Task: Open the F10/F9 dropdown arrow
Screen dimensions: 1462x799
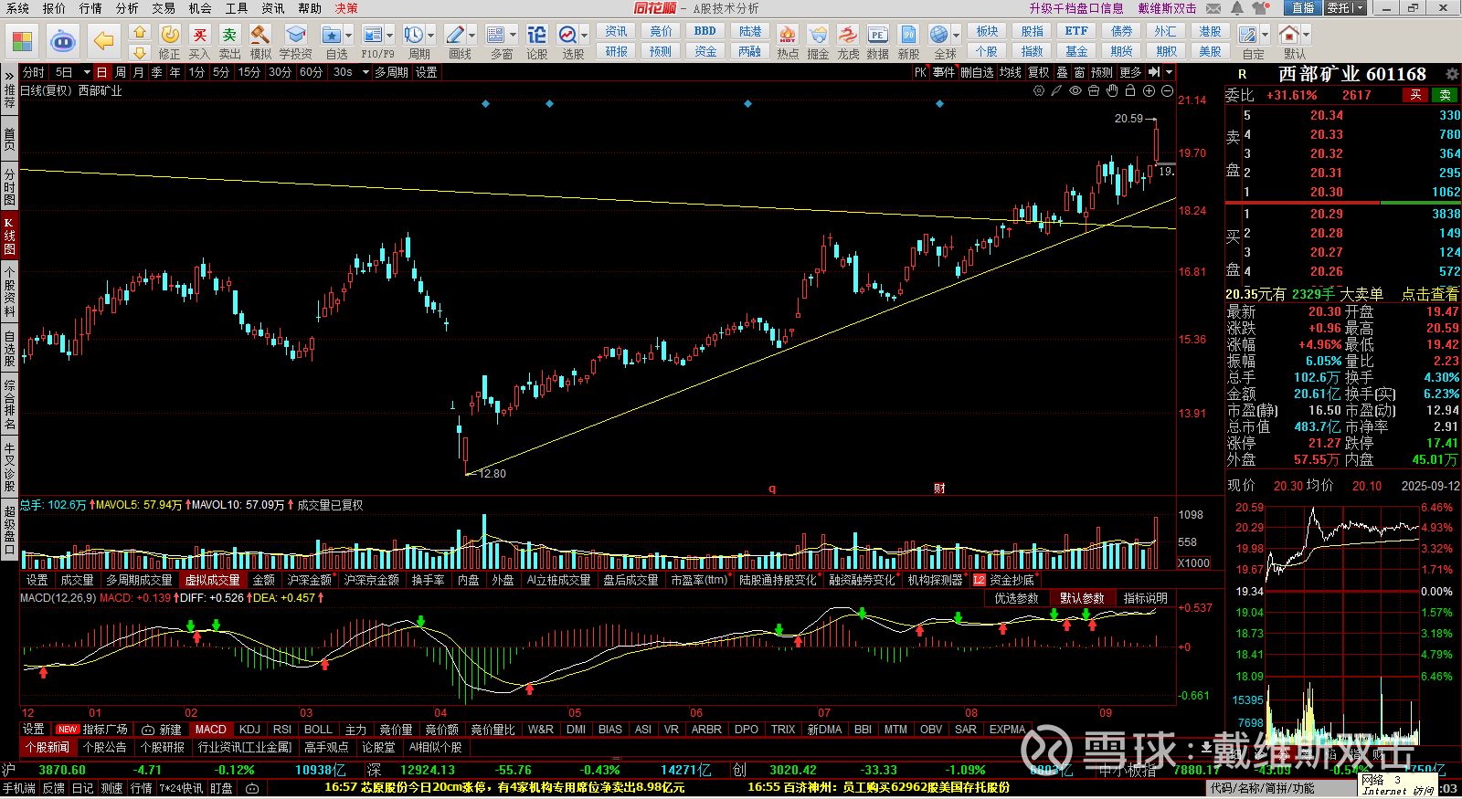Action: [x=390, y=36]
